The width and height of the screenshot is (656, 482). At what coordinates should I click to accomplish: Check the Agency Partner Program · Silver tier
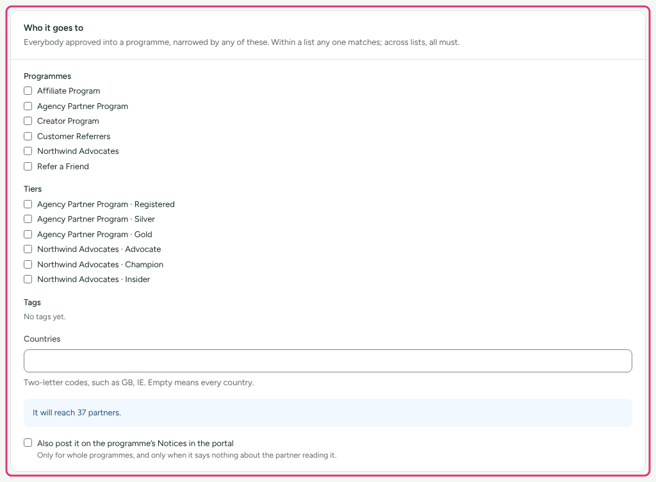[28, 219]
